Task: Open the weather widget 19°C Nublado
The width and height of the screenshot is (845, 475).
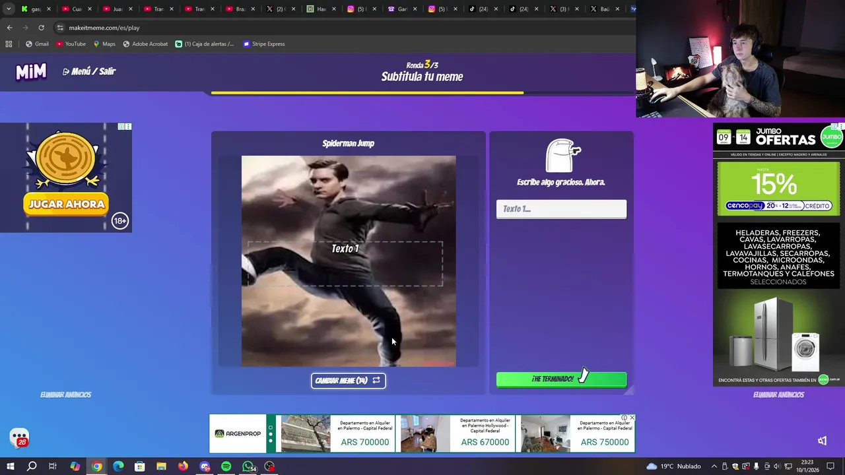Action: point(673,466)
